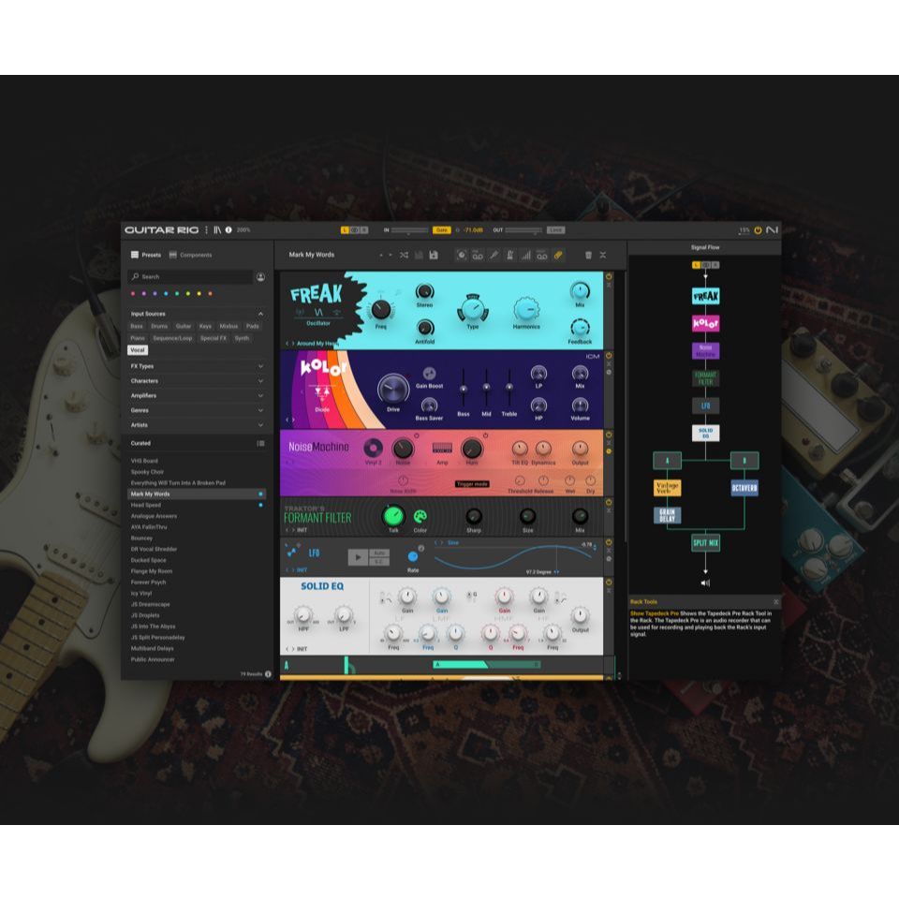The height and width of the screenshot is (899, 899).
Task: Open the search field's user profile icon
Action: [260, 276]
